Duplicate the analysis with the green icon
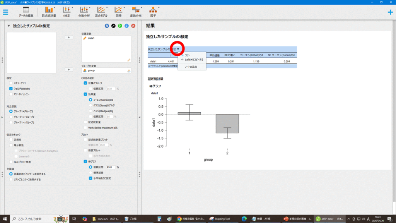 pos(120,26)
